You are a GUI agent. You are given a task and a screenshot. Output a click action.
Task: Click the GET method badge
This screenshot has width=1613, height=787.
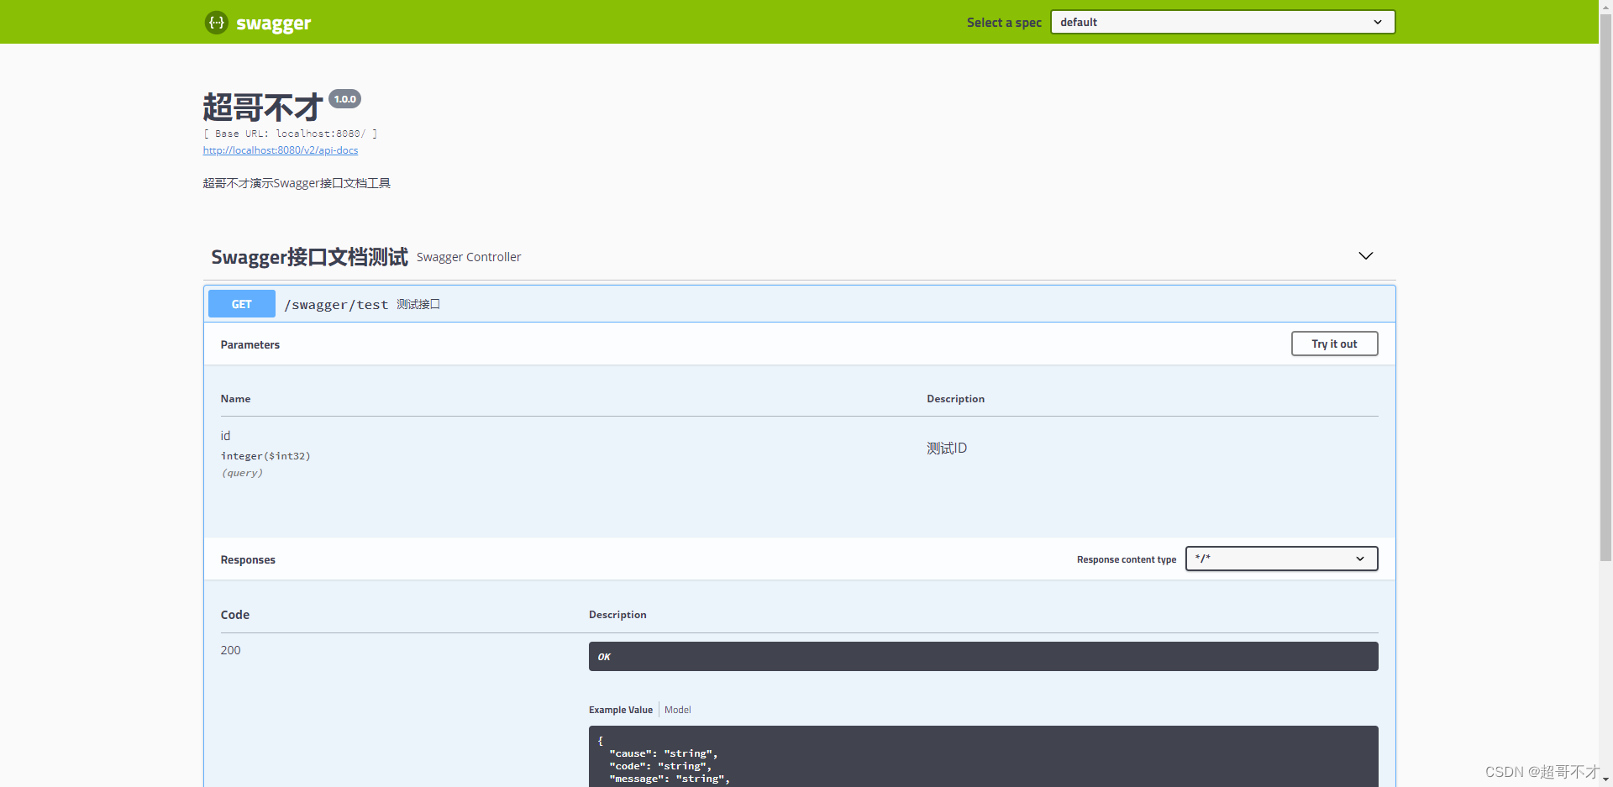242,304
